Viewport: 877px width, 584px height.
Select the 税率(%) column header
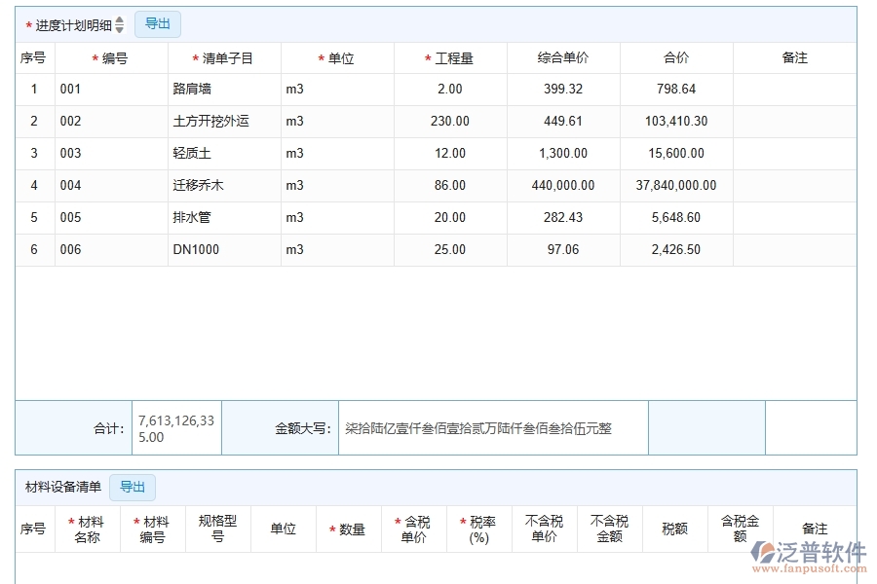(480, 529)
